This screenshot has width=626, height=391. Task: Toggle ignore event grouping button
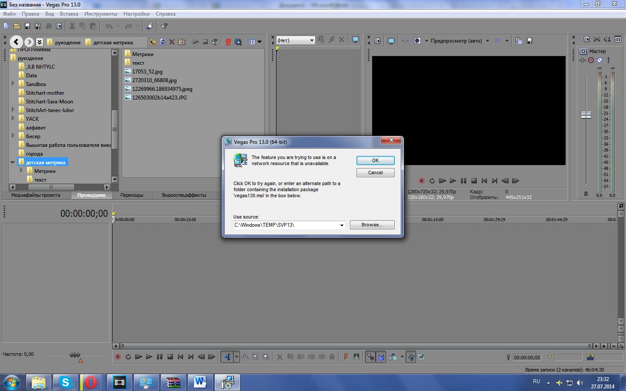(x=421, y=357)
